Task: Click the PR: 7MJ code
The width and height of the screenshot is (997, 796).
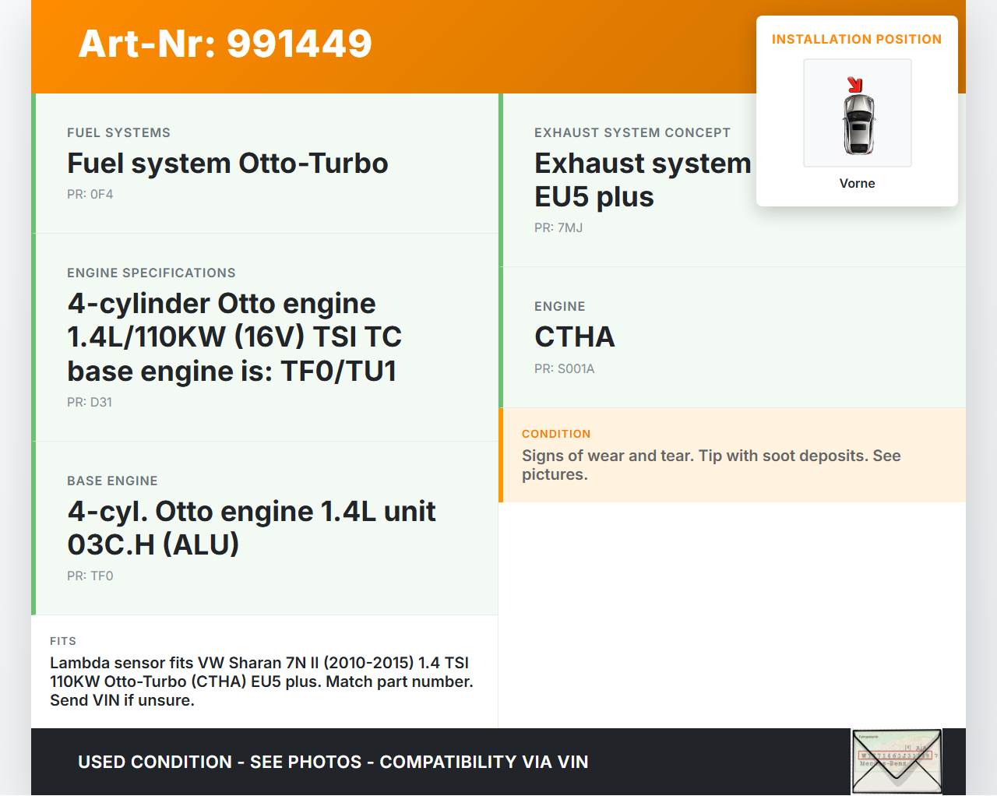Action: click(558, 227)
